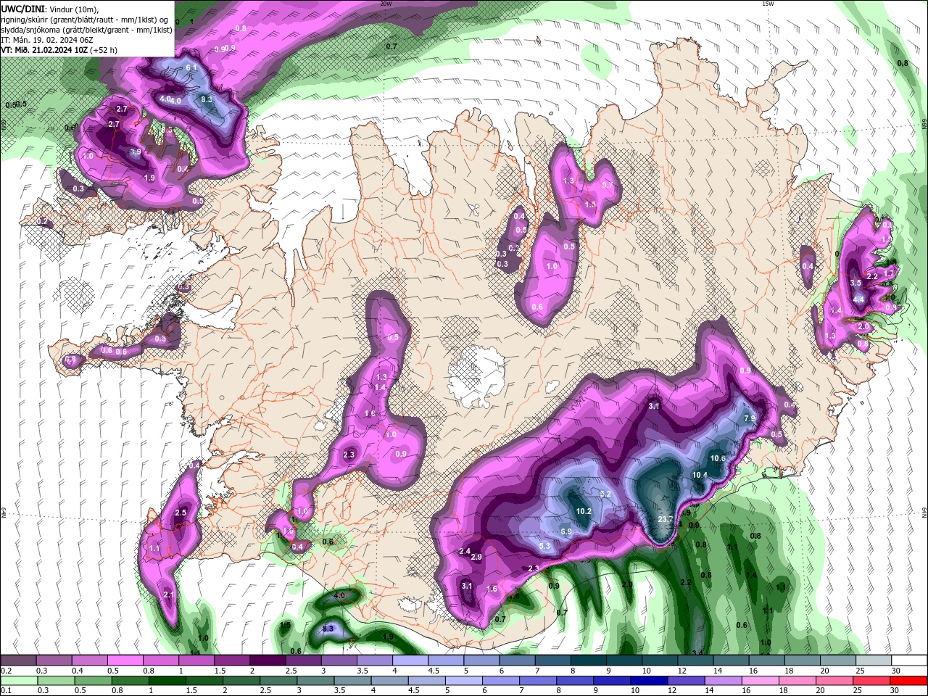Image resolution: width=928 pixels, height=696 pixels.
Task: Click the "3.3" value off the south coast
Action: 328,629
